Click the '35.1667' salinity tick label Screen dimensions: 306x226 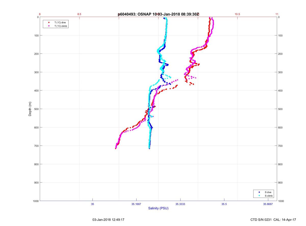coord(136,204)
